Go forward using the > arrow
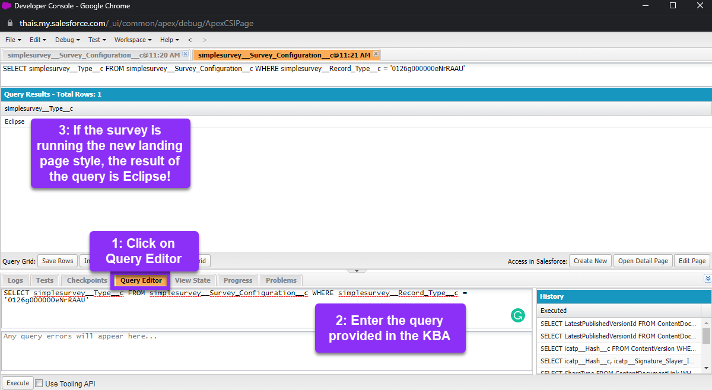 tap(205, 40)
